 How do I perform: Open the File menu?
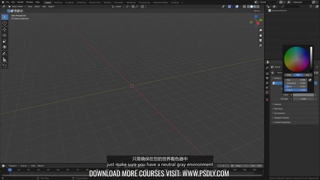pyautogui.click(x=7, y=2)
